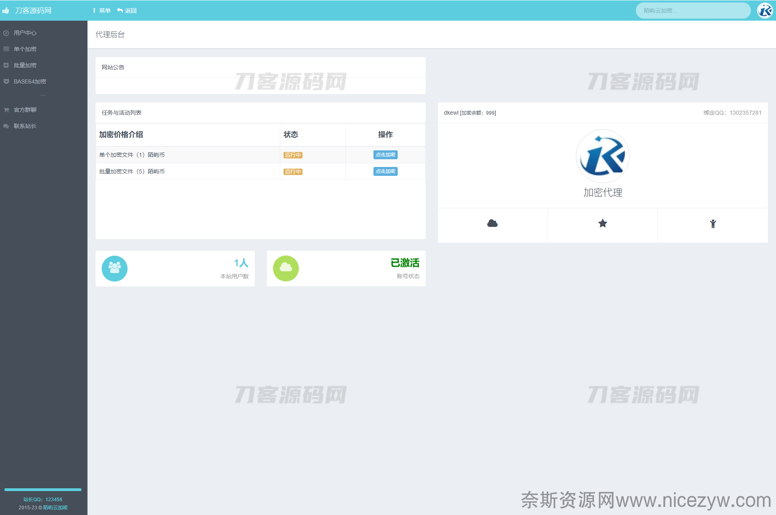Click the 加密价格介绍 column header
776x515 pixels.
(121, 135)
